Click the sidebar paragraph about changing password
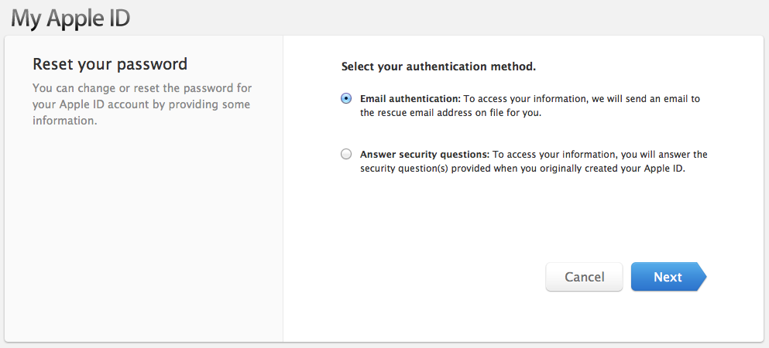The image size is (769, 348). coord(142,104)
